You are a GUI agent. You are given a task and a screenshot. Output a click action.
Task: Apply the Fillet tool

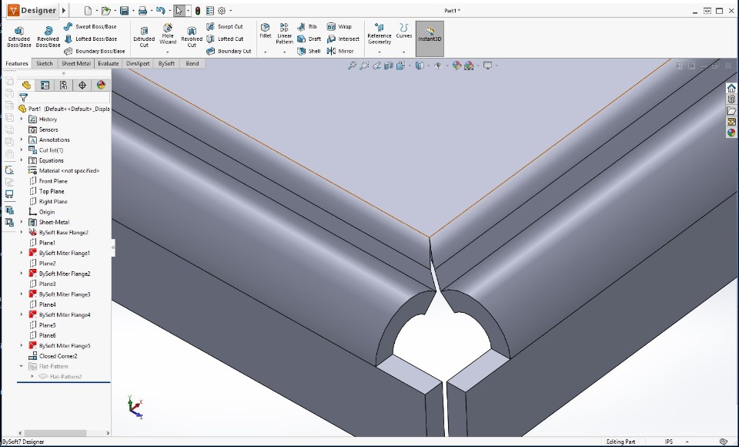266,31
